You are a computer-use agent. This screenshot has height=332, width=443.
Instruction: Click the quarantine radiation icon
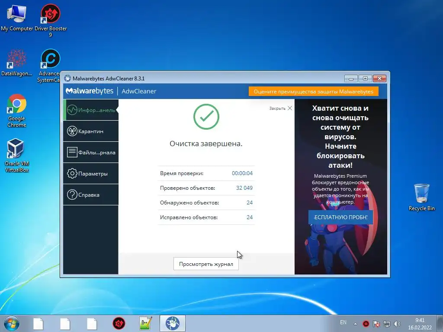click(x=72, y=131)
